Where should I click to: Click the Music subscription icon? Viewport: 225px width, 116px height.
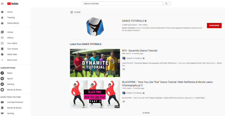(2, 73)
